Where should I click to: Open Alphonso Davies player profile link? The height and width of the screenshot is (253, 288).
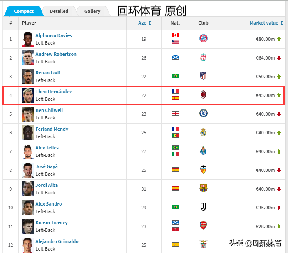coord(54,35)
